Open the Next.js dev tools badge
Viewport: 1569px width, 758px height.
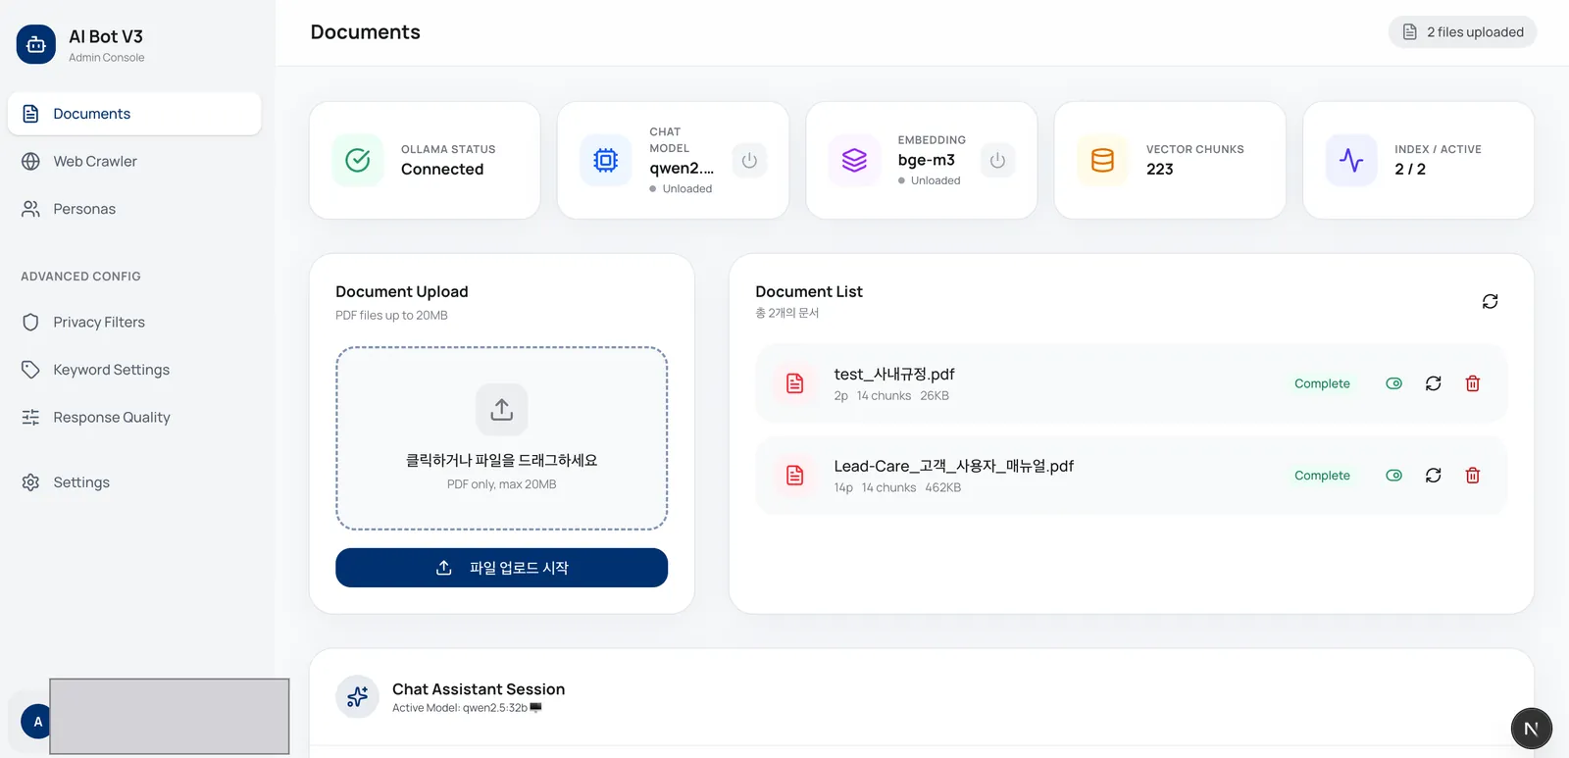[1531, 729]
